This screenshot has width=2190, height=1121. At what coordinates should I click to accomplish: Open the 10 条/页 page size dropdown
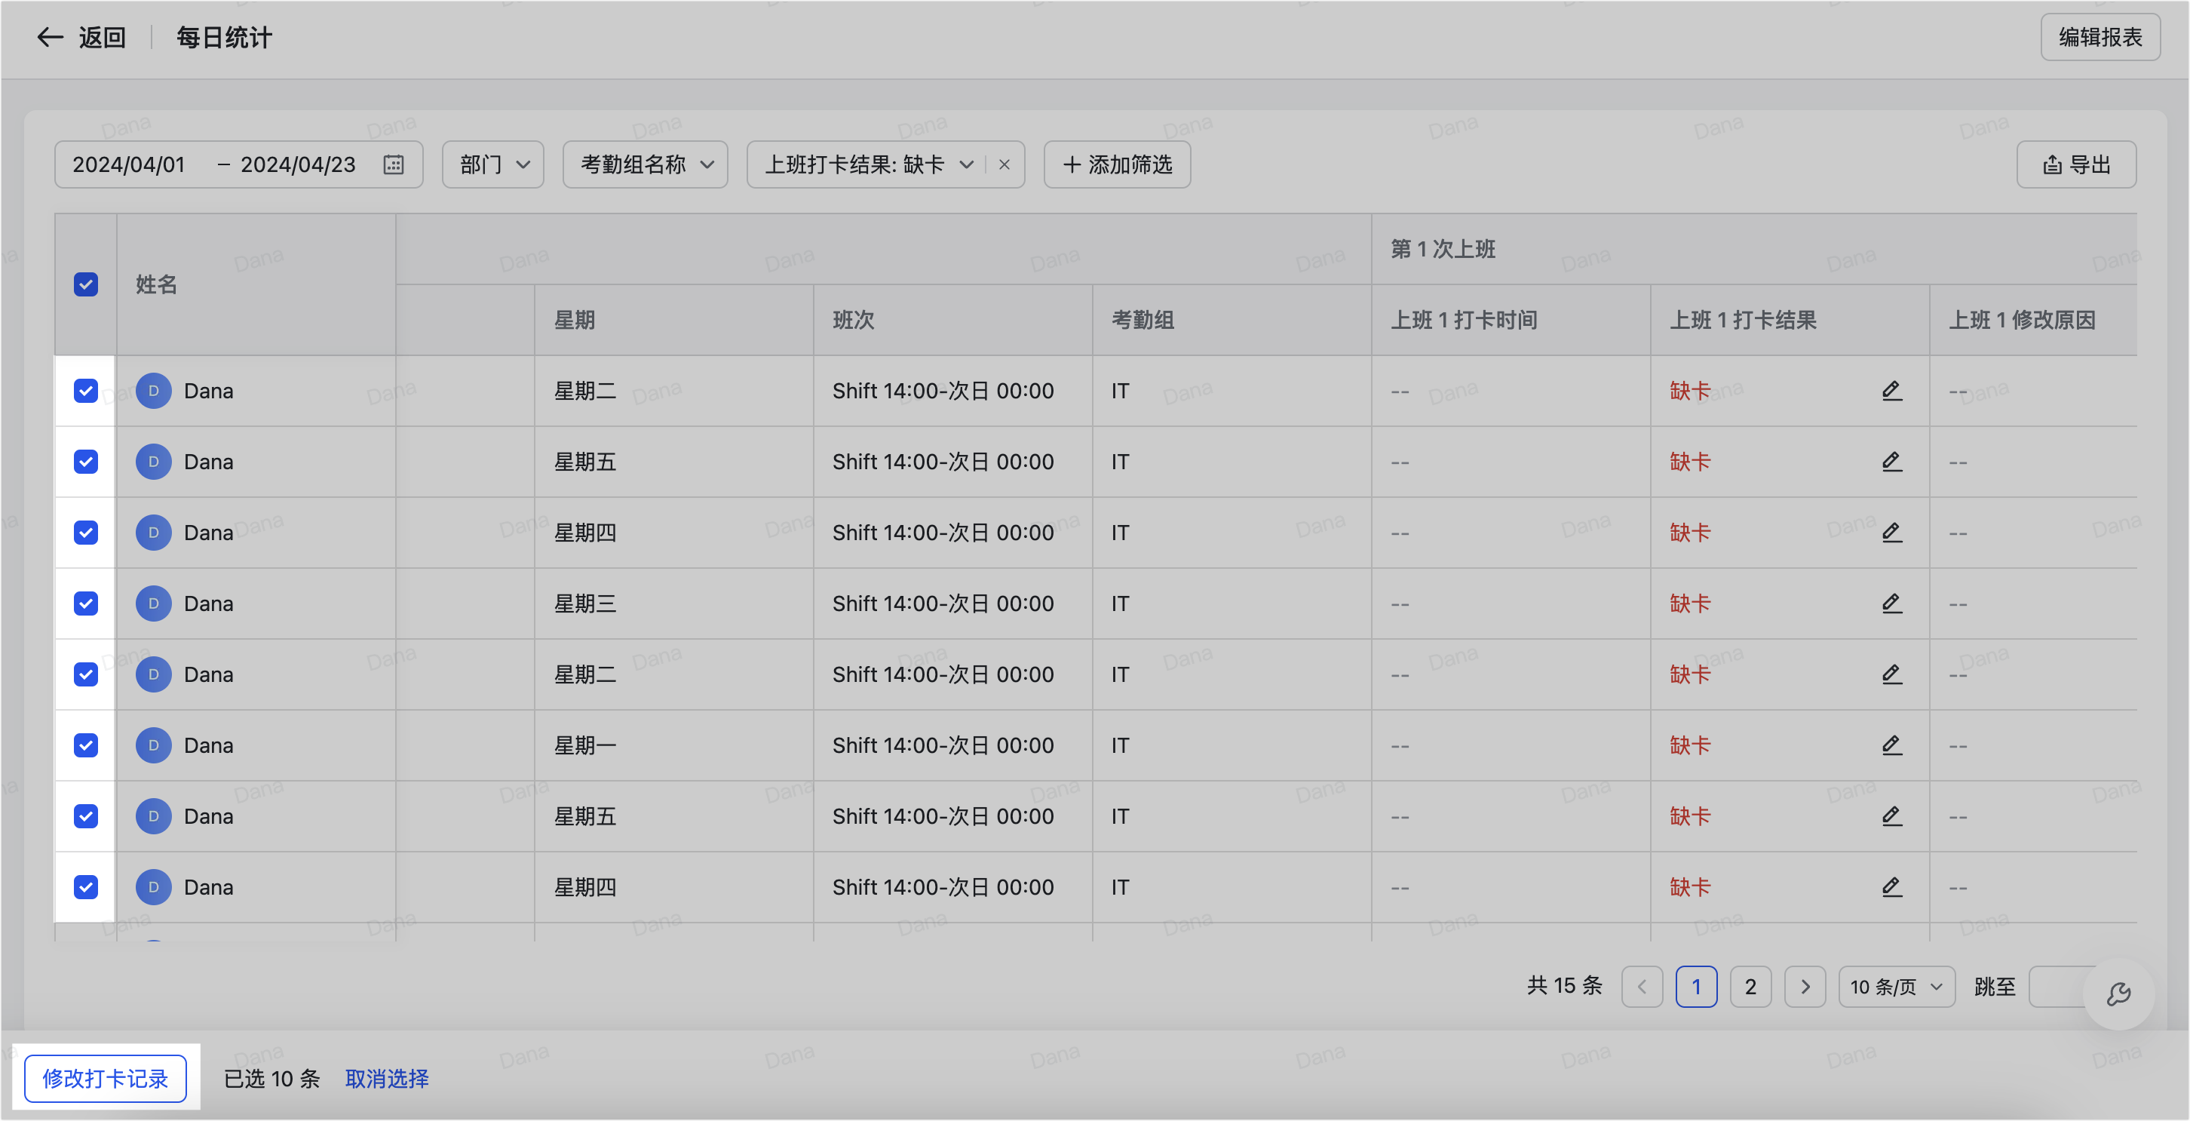pyautogui.click(x=1896, y=987)
